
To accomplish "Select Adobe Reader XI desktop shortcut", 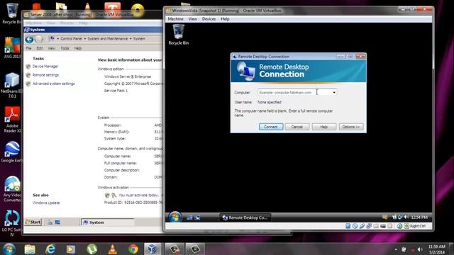I will 12,120.
